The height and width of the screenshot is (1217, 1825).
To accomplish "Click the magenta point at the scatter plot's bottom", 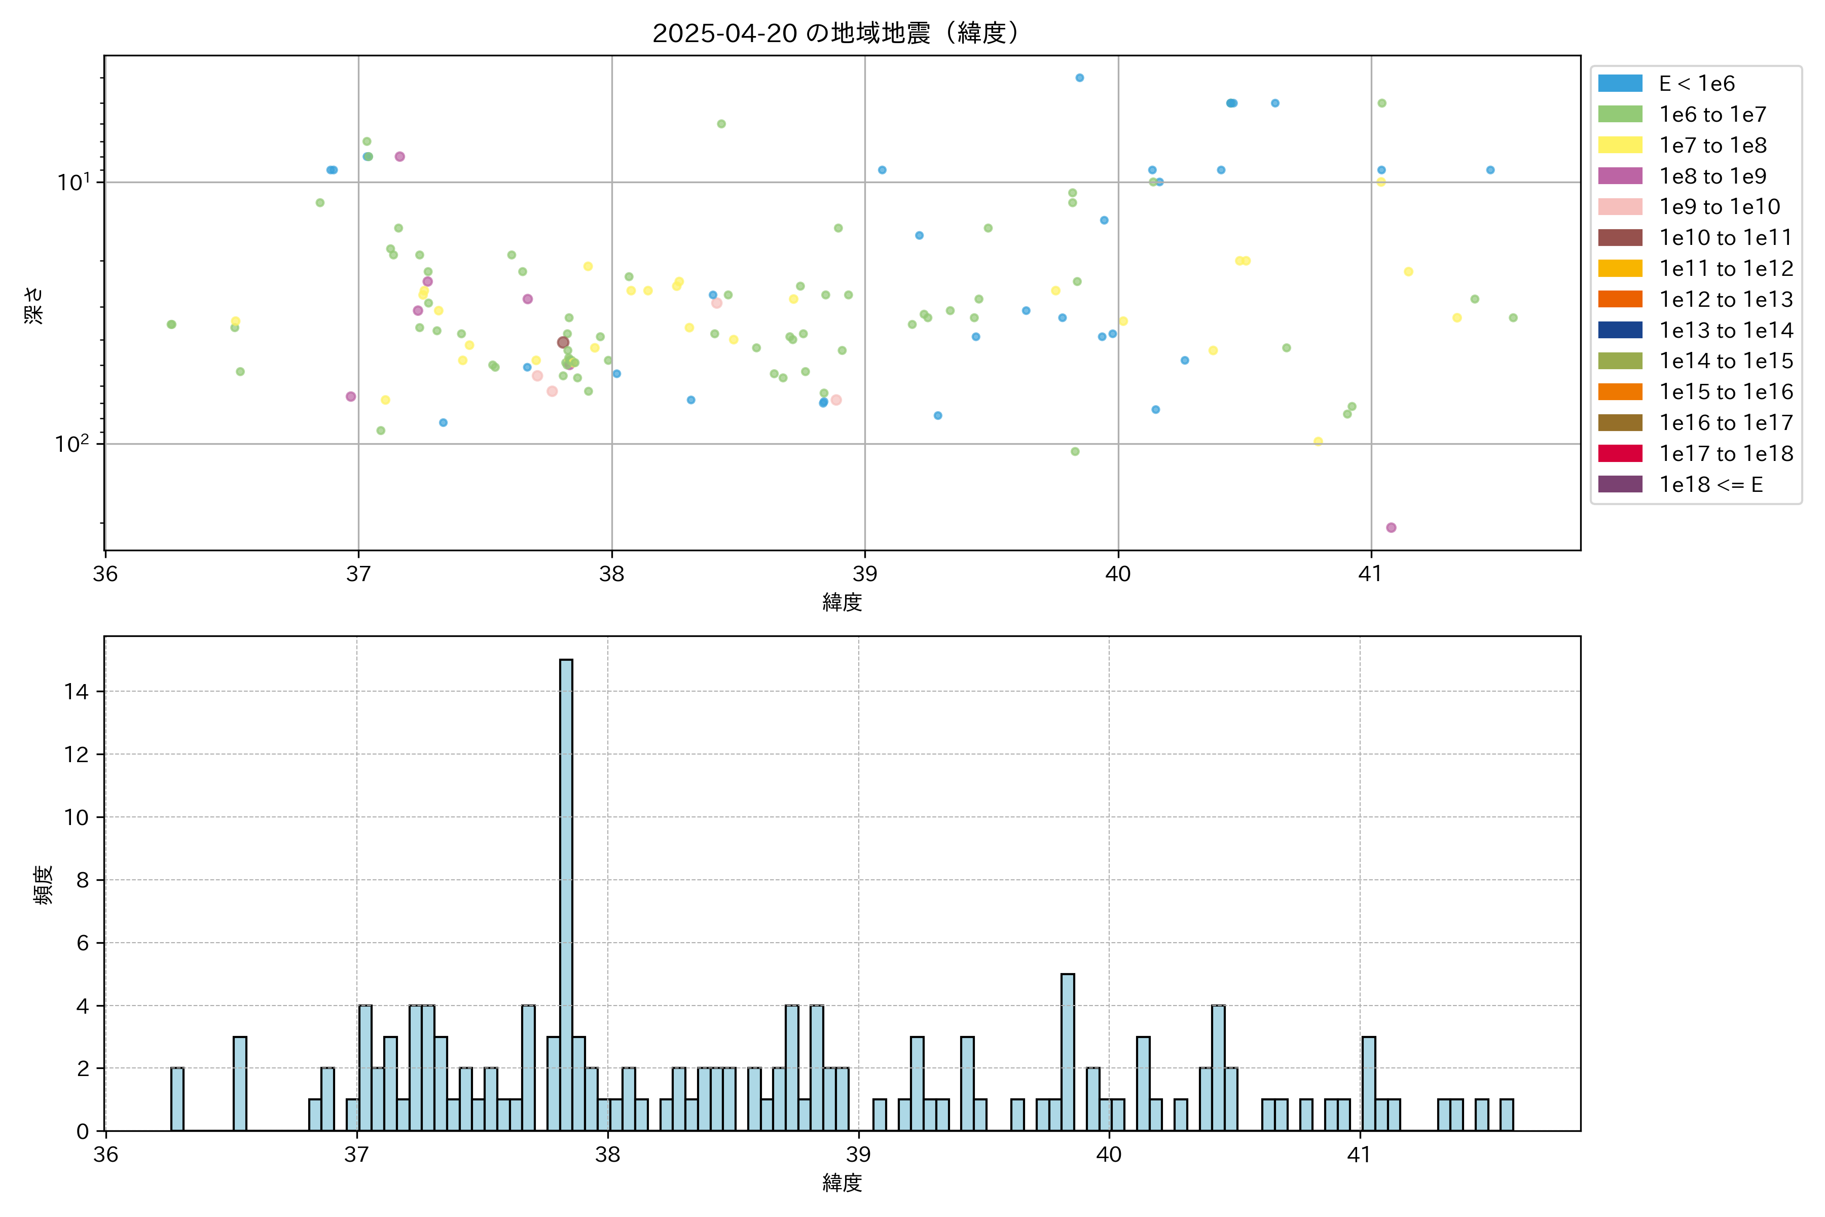I will [1391, 528].
